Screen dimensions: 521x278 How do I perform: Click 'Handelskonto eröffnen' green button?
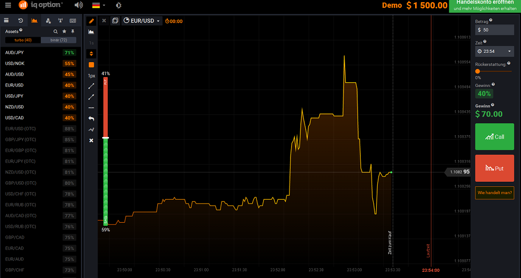click(x=485, y=6)
